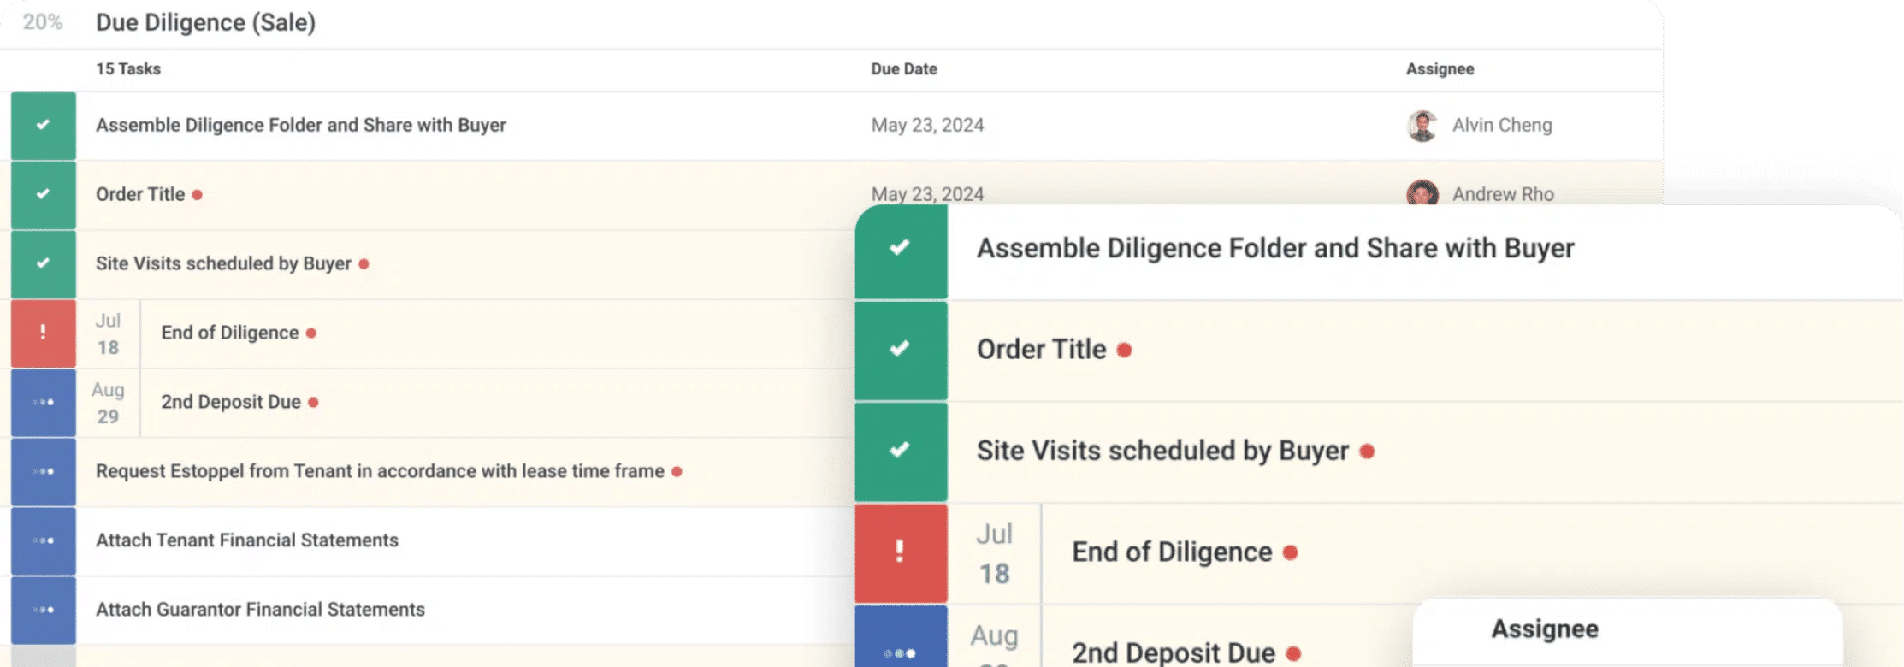1904x667 pixels.
Task: Open Attach Guarantor Financial Statements task
Action: click(x=260, y=611)
